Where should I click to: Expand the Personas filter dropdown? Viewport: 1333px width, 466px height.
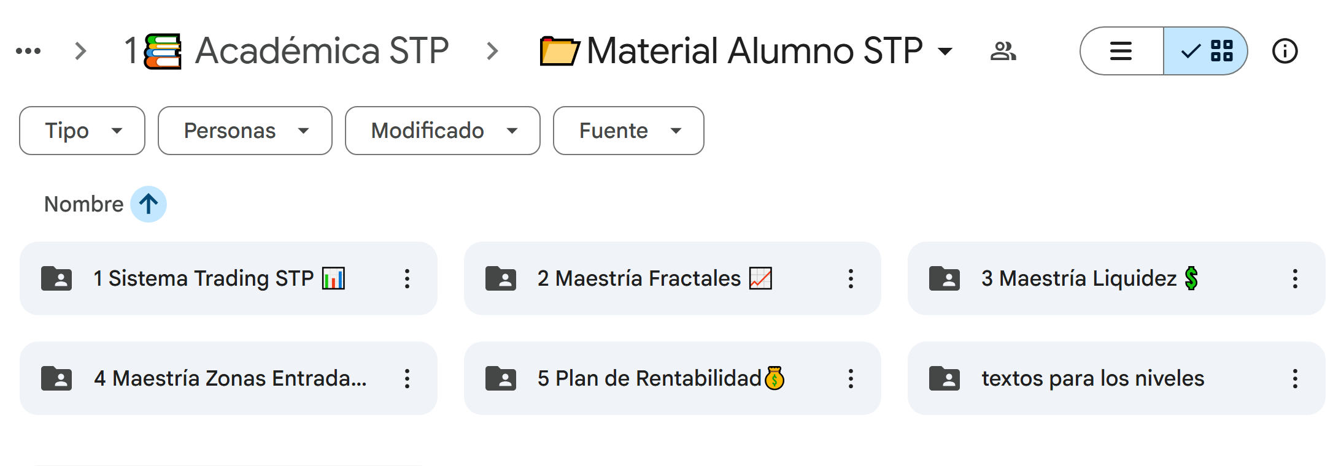click(x=245, y=131)
